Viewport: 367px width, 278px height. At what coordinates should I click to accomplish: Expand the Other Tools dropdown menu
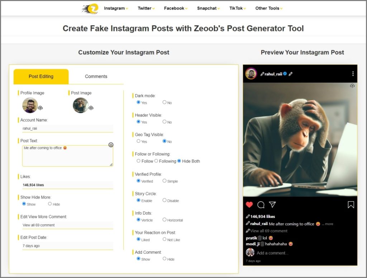269,9
